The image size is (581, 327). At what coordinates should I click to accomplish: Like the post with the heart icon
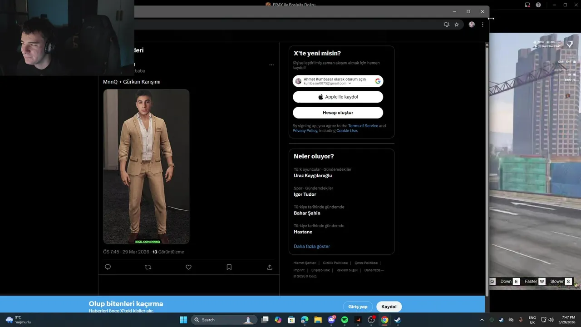(188, 267)
